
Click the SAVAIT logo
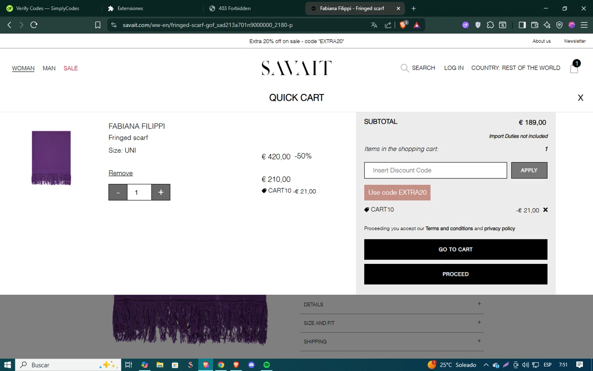point(296,68)
